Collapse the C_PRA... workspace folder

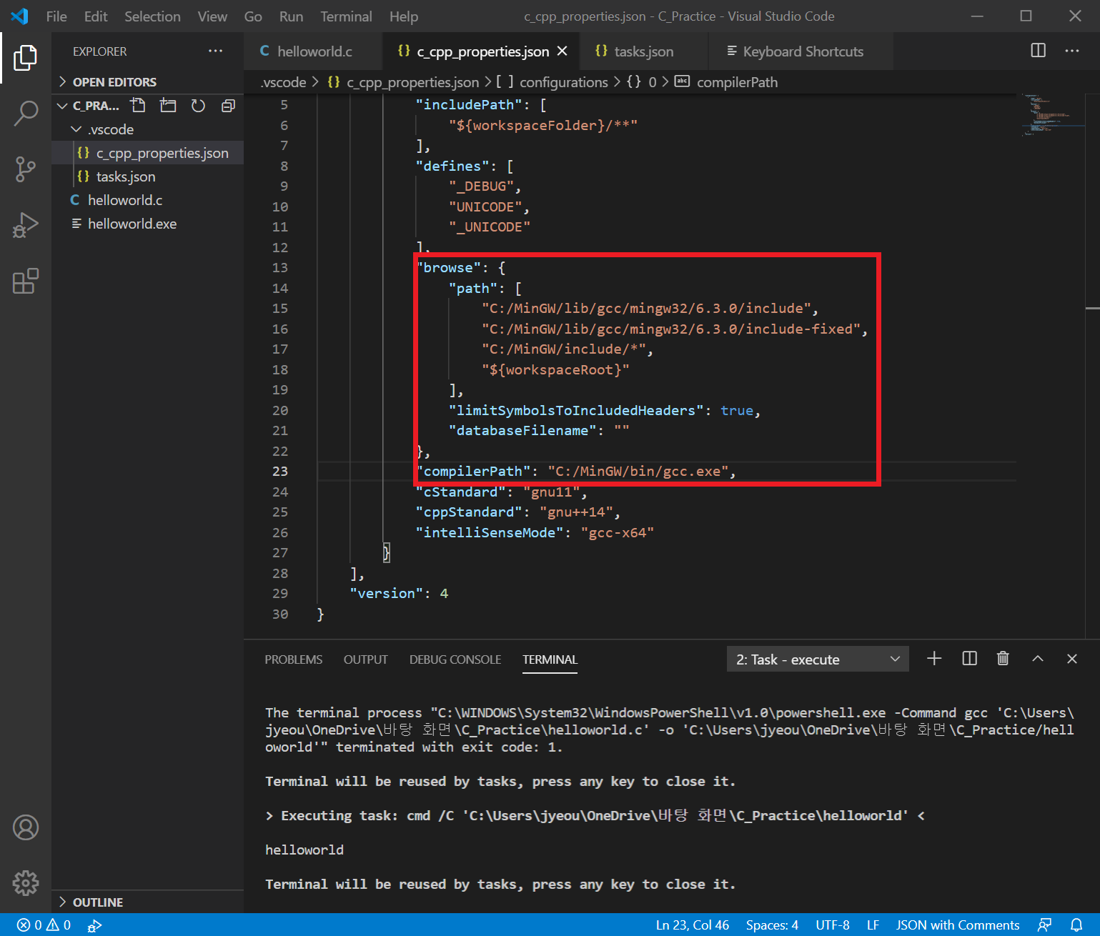(x=62, y=106)
